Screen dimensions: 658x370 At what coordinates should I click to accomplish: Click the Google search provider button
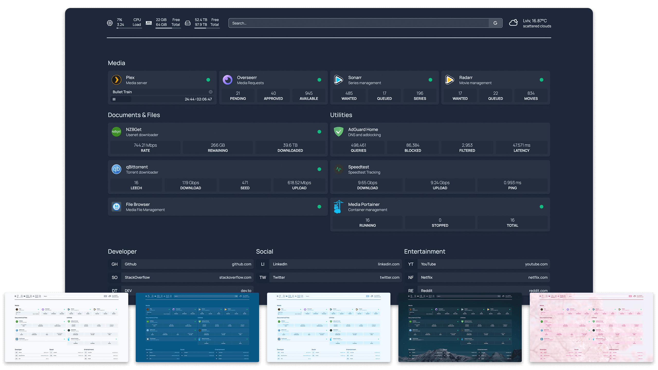click(495, 23)
